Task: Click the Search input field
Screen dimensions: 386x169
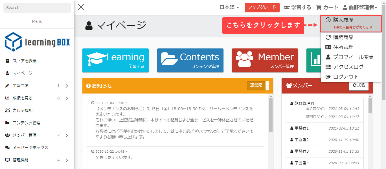Action: [37, 8]
